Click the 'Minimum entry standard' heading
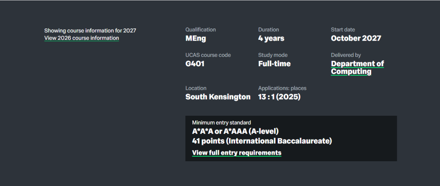 tap(221, 122)
